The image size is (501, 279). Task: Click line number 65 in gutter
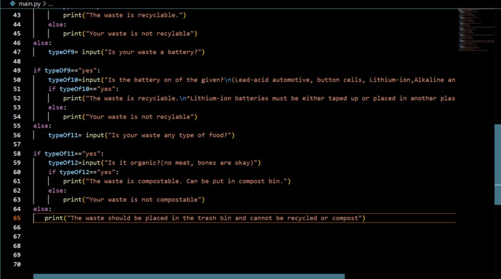click(17, 218)
